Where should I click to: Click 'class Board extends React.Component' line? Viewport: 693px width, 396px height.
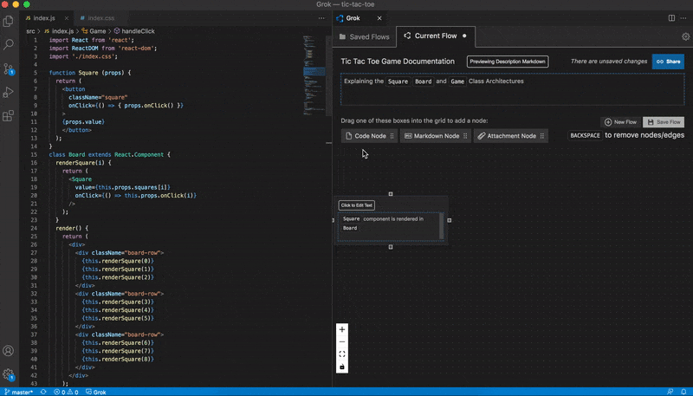[x=110, y=155]
